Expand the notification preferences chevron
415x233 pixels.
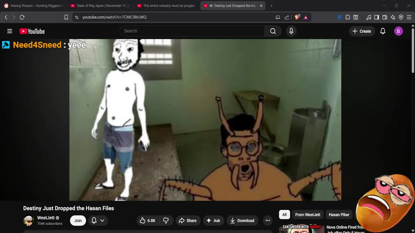pyautogui.click(x=102, y=221)
